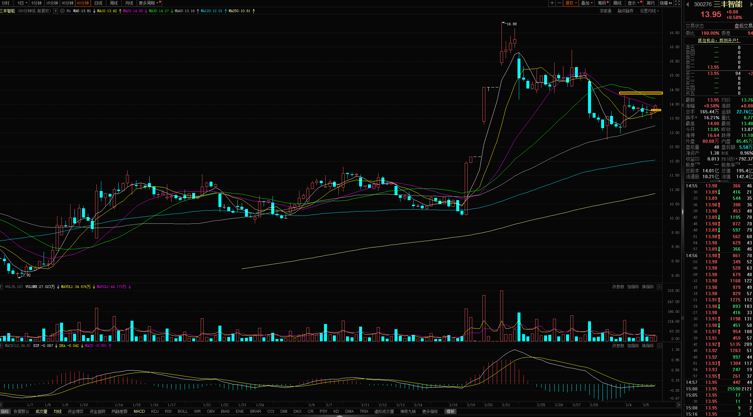Screen dimensions: 753x417
Task: Click the upper yellow horizontal line marker
Action: (641, 93)
